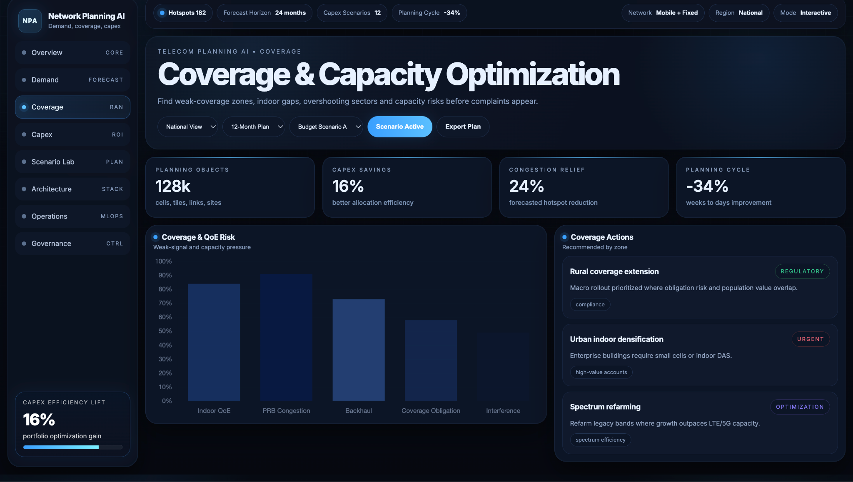Click the Capex Efficiency Lift progress bar
Screen dimensions: 853x482
[72, 447]
